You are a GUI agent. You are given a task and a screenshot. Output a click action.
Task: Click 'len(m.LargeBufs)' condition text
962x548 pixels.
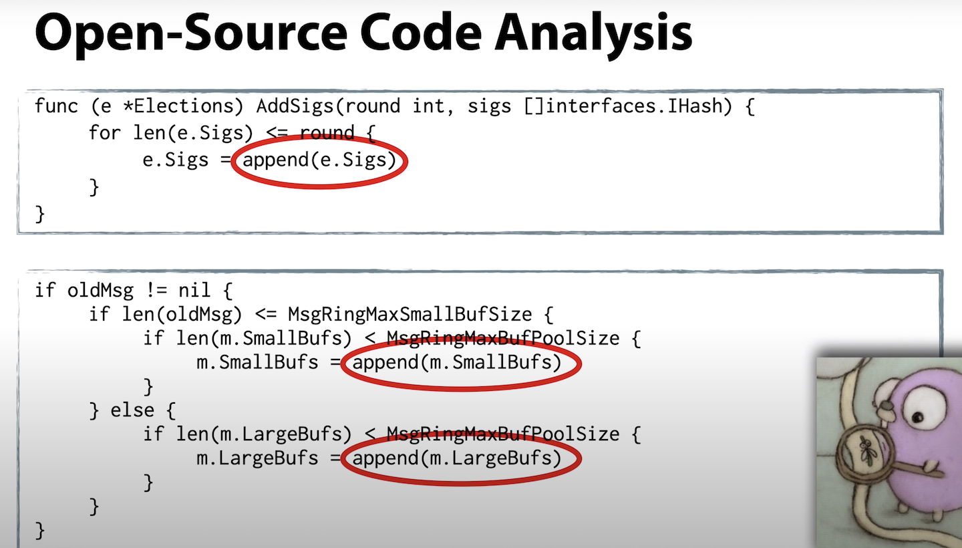coord(263,434)
